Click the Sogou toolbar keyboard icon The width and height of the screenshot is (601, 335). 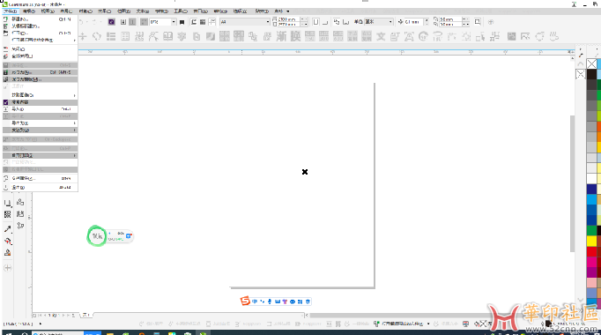pos(278,301)
